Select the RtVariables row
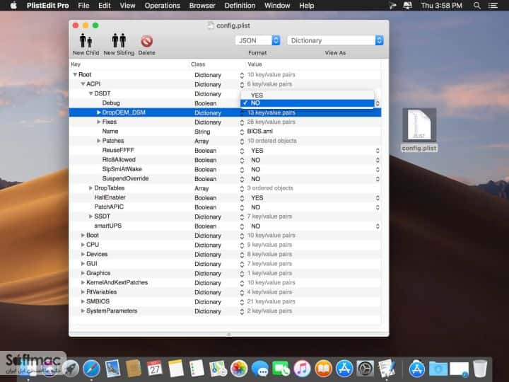This screenshot has width=509, height=382. point(226,292)
